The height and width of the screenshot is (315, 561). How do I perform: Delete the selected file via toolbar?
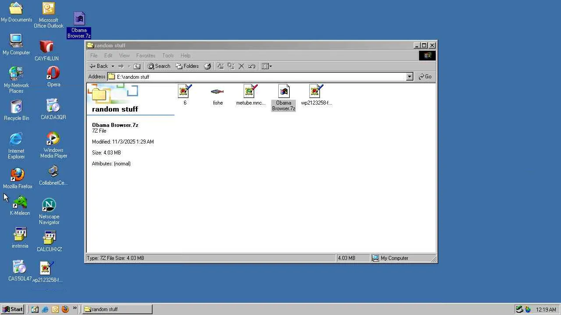(x=241, y=66)
